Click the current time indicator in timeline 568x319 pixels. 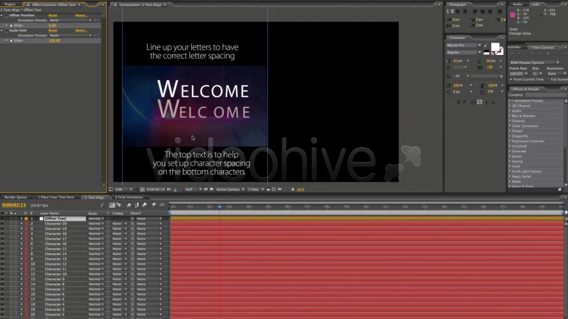tap(220, 207)
